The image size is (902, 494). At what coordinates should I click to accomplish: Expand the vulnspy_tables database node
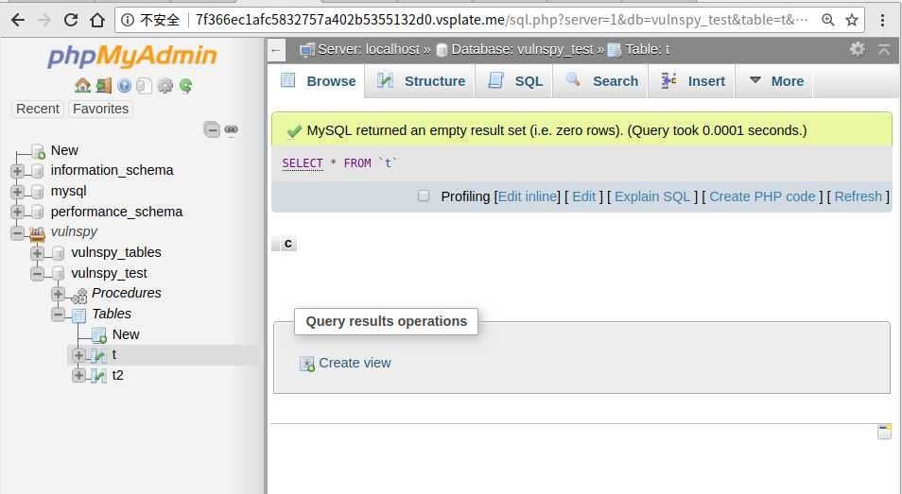[x=38, y=253]
